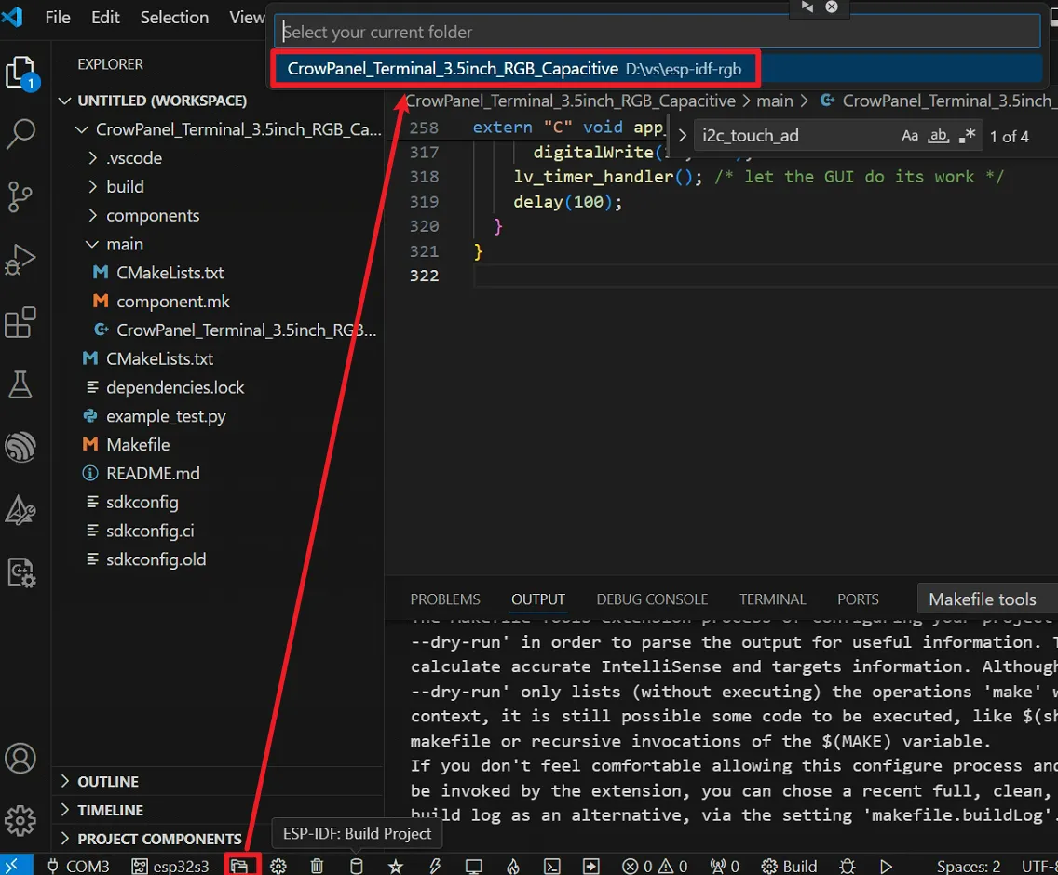
Task: Toggle Use Regular Expression in find widget
Action: [967, 136]
